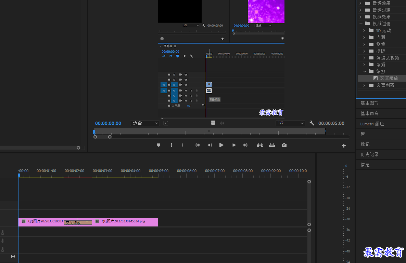
Task: Click the Program monitor playhead on scrub bar
Action: [94, 132]
